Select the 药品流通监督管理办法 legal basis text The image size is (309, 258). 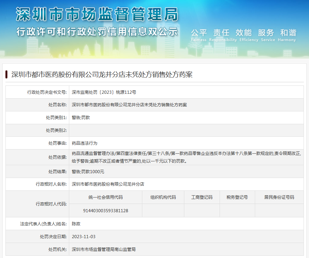tap(187, 157)
